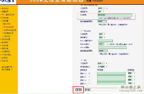Open the AES 加密算法 dropdown
The height and width of the screenshot is (94, 144).
click(101, 12)
